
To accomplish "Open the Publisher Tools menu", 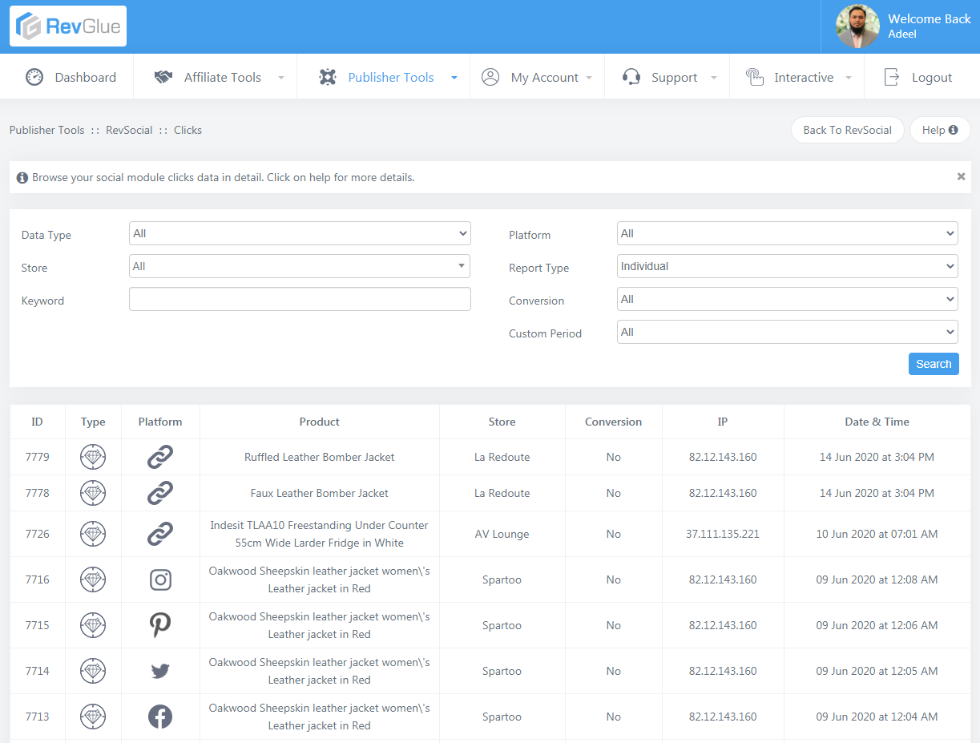I will [389, 78].
